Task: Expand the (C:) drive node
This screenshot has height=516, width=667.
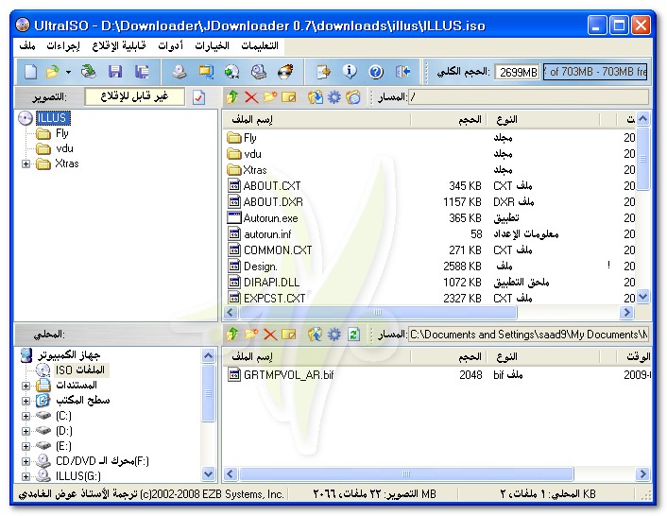Action: tap(26, 416)
